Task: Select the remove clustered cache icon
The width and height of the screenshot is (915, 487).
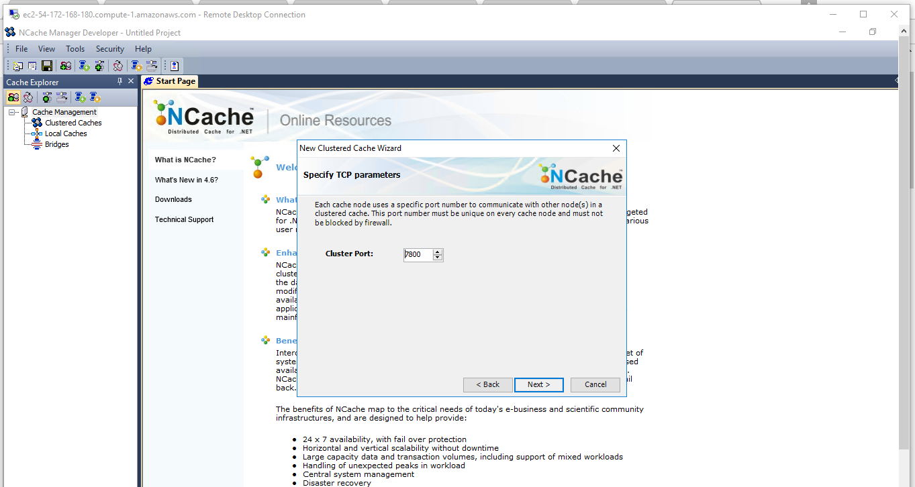Action: coord(117,65)
